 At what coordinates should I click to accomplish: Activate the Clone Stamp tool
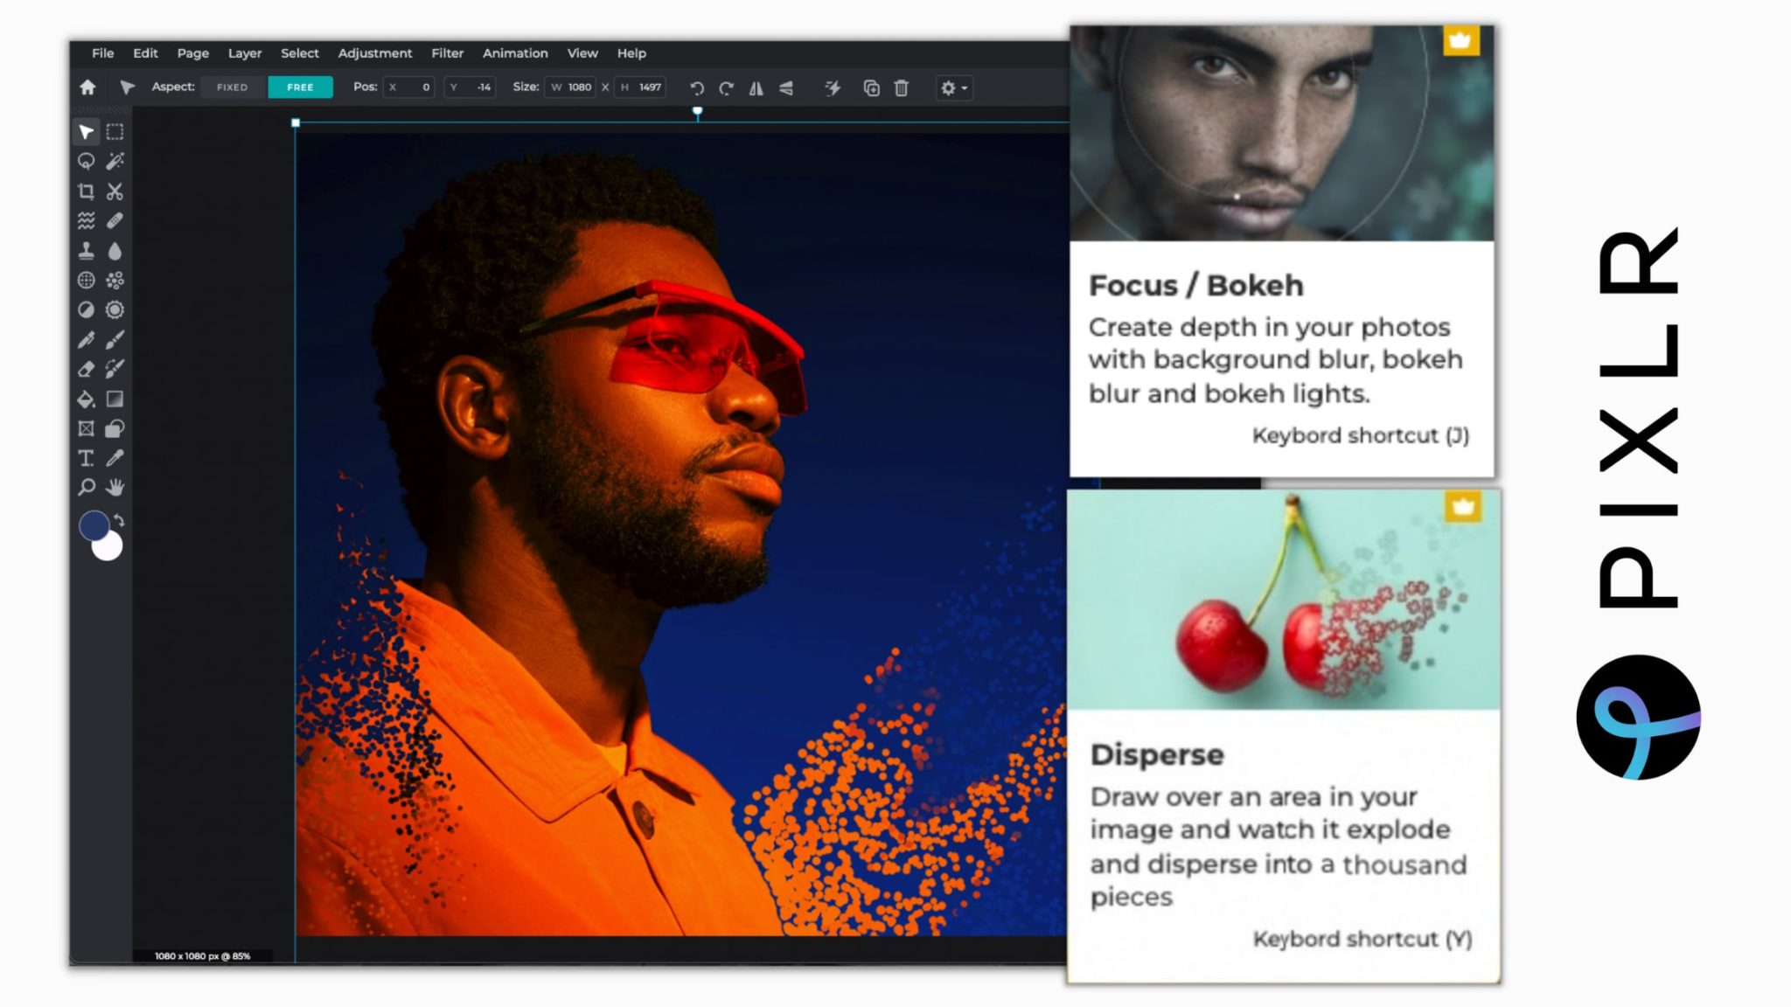(86, 251)
